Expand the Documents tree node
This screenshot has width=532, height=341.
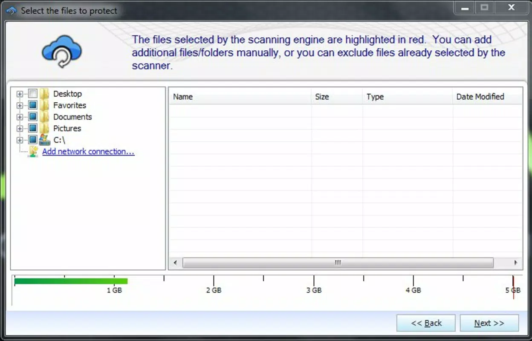[20, 117]
